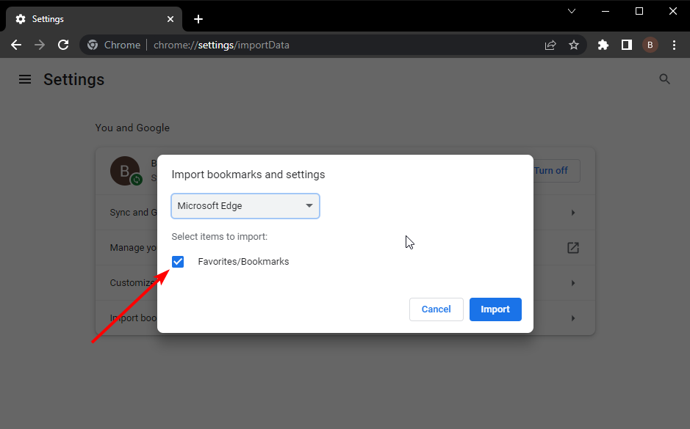The image size is (690, 429).
Task: Open the Extensions puzzle icon
Action: tap(603, 45)
